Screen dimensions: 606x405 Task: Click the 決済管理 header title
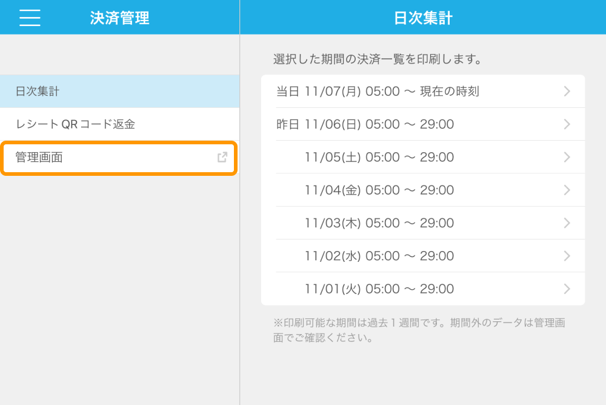(119, 18)
